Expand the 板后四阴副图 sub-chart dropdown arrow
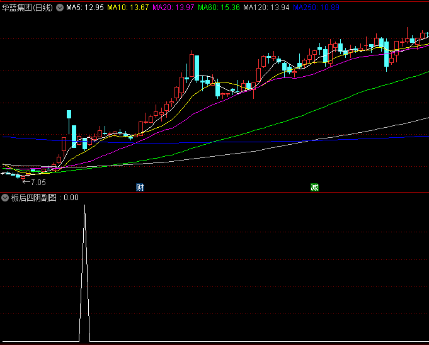This screenshot has height=345, width=429. pos(5,198)
